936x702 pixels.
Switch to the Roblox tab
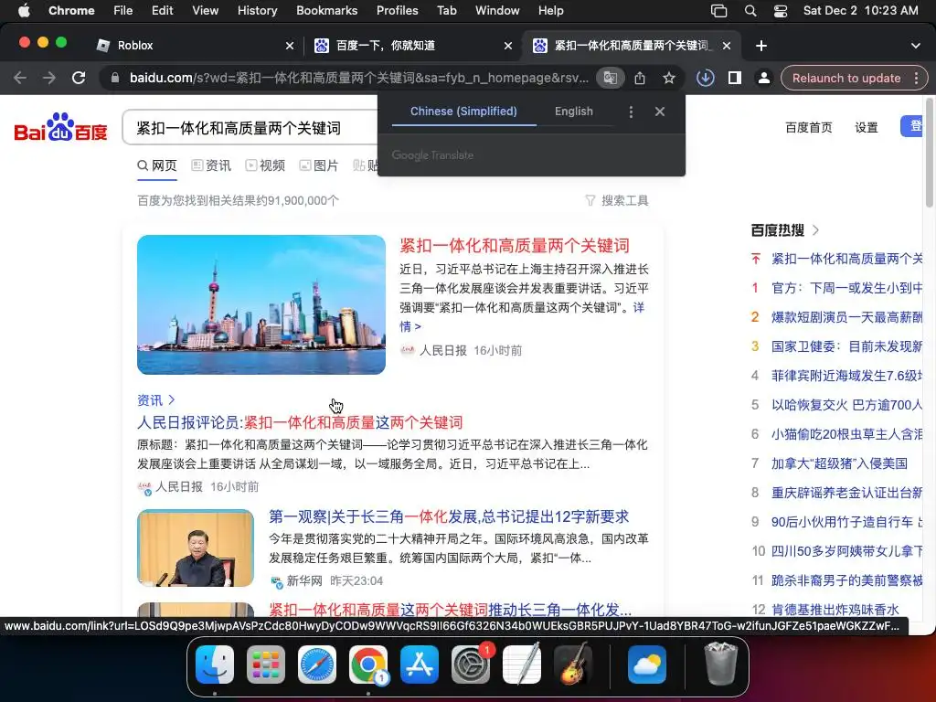(x=194, y=46)
